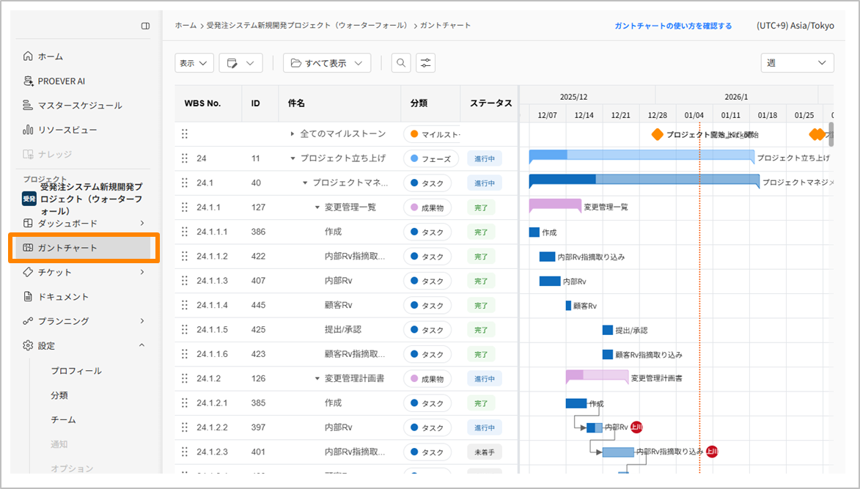This screenshot has height=489, width=860.
Task: Open the 表示 dropdown in toolbar
Action: click(x=194, y=63)
